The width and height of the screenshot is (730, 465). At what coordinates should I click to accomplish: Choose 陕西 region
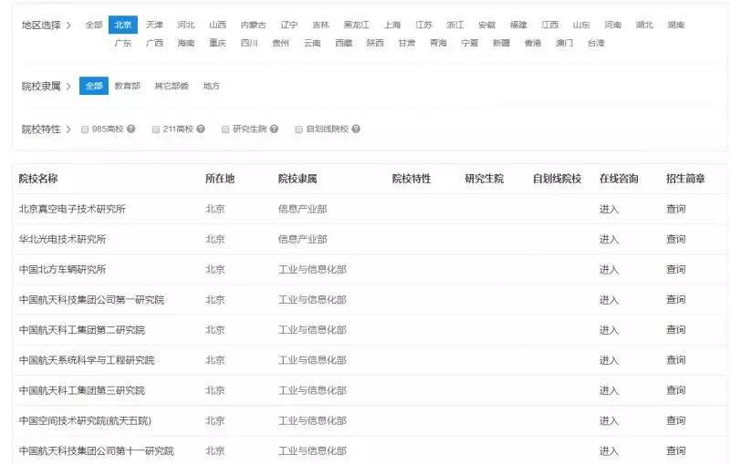coord(375,43)
